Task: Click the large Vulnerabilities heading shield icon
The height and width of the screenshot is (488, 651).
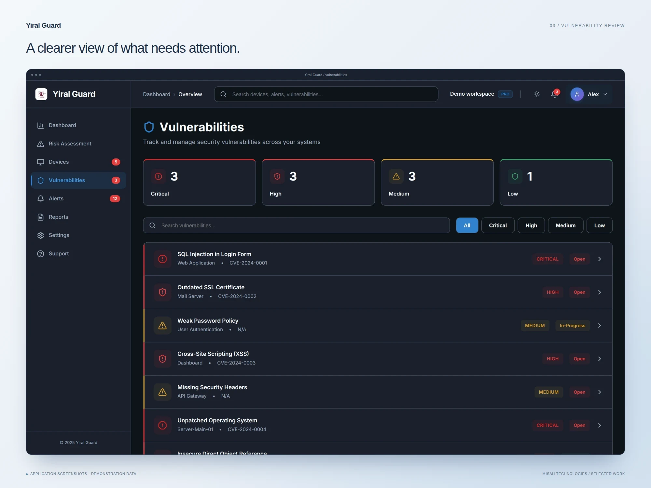Action: pyautogui.click(x=149, y=127)
